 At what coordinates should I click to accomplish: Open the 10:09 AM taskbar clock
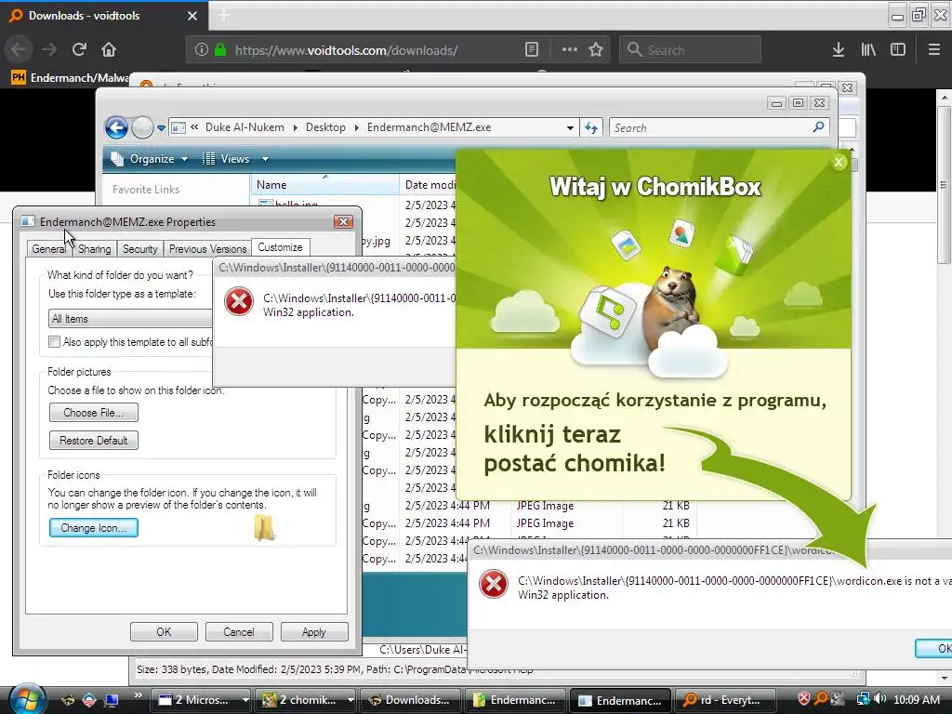(917, 700)
